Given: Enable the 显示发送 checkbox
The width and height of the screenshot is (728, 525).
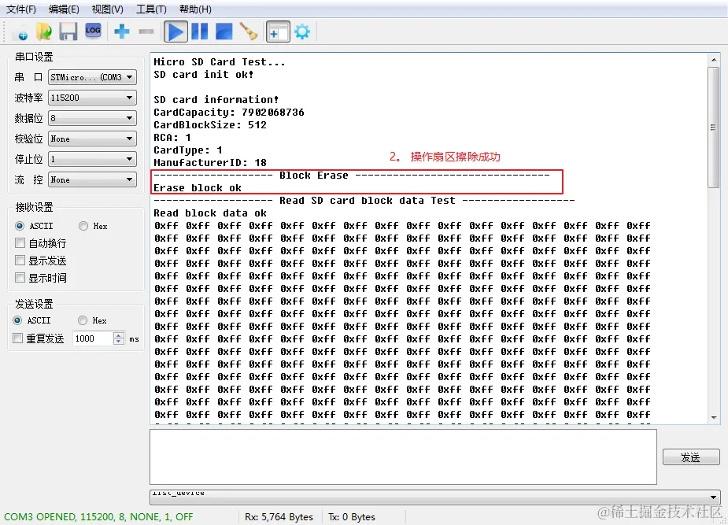Looking at the screenshot, I should [20, 261].
